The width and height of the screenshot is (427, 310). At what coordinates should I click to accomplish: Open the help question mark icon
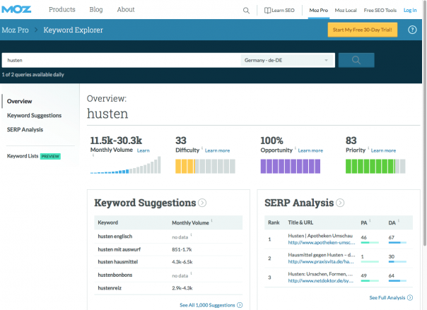tap(412, 30)
